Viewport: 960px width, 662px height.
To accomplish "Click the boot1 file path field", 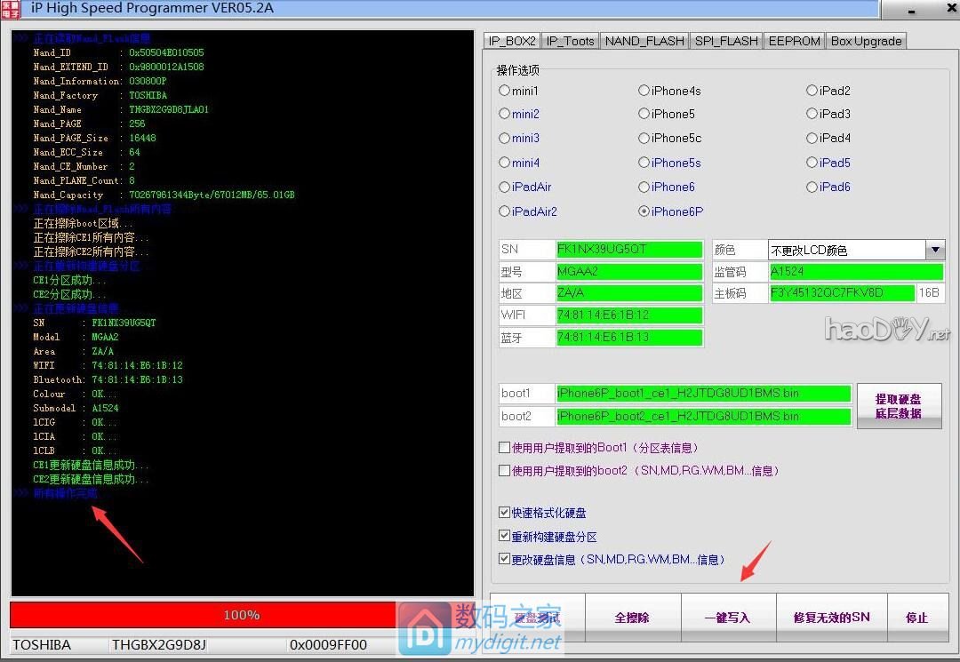I will pyautogui.click(x=702, y=394).
